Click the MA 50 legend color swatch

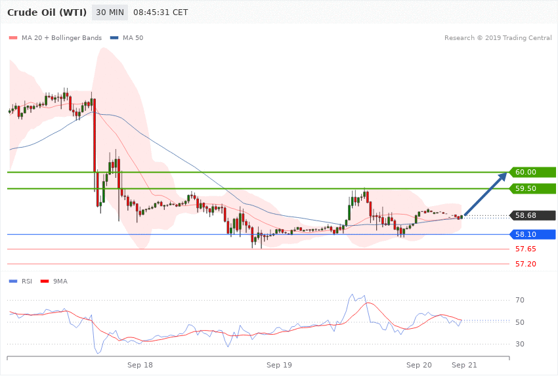click(114, 37)
